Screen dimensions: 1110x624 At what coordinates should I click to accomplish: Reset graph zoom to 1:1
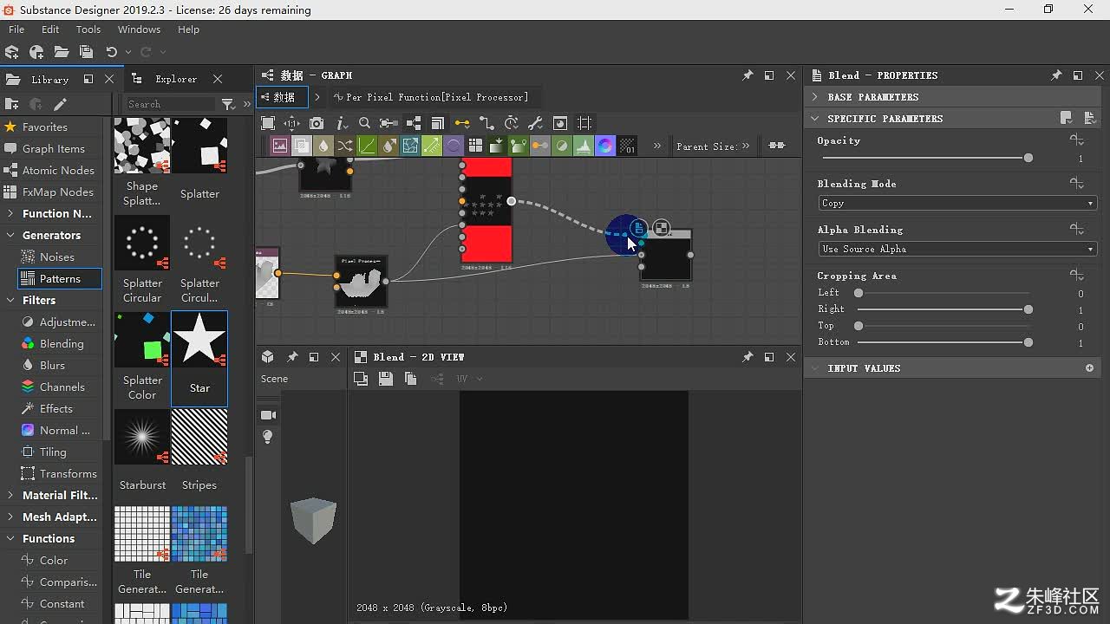292,123
